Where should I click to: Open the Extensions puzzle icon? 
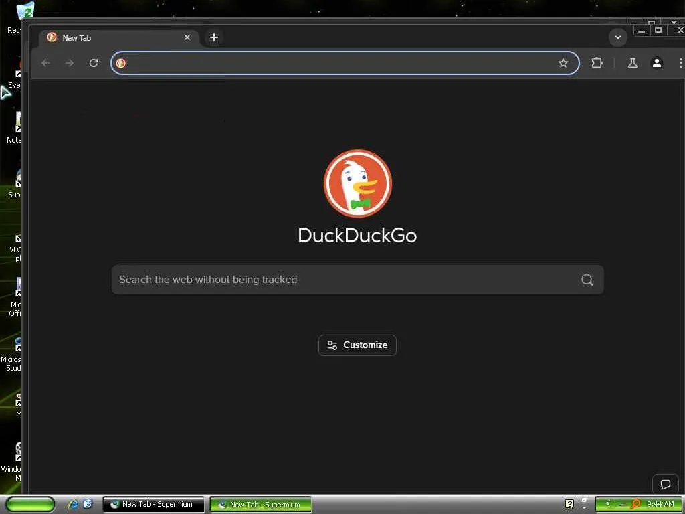[x=597, y=63]
